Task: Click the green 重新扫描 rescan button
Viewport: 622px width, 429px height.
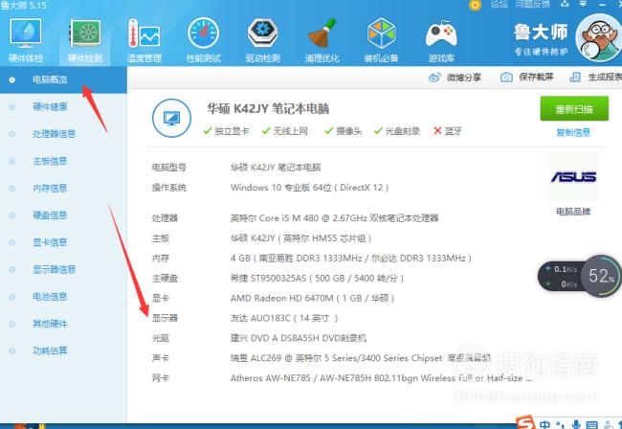Action: coord(574,108)
